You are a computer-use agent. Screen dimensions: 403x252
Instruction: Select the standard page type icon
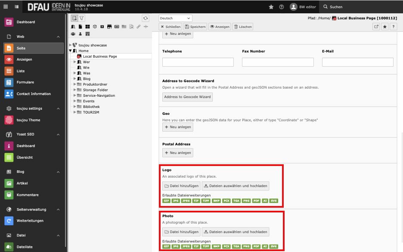(x=73, y=27)
